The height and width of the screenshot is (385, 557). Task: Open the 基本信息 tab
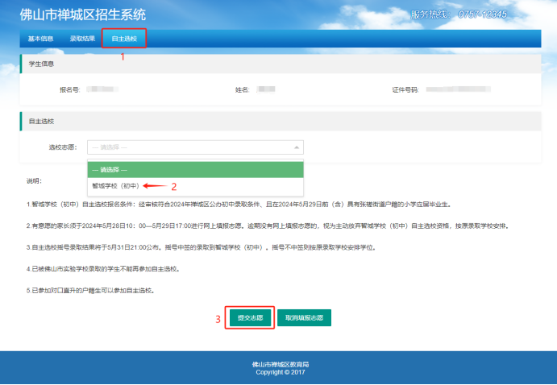39,38
